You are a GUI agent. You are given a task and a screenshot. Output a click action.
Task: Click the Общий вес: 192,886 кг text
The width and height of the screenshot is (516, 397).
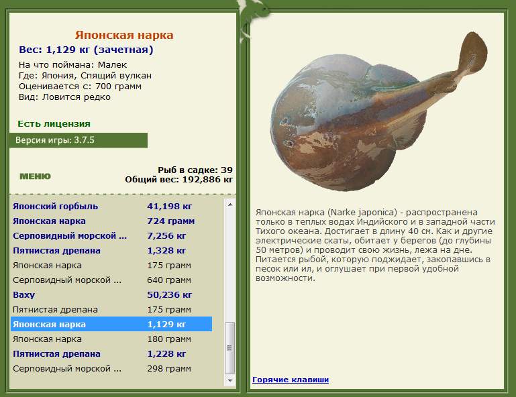pos(178,180)
